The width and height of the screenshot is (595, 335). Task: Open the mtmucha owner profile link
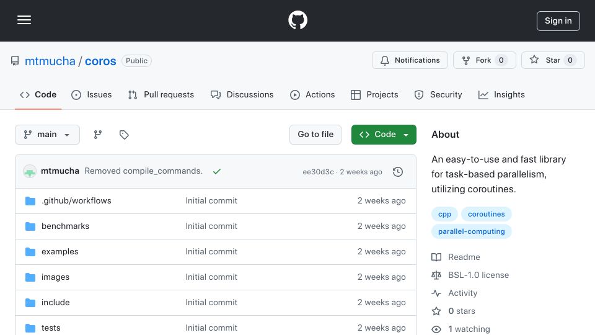point(50,61)
